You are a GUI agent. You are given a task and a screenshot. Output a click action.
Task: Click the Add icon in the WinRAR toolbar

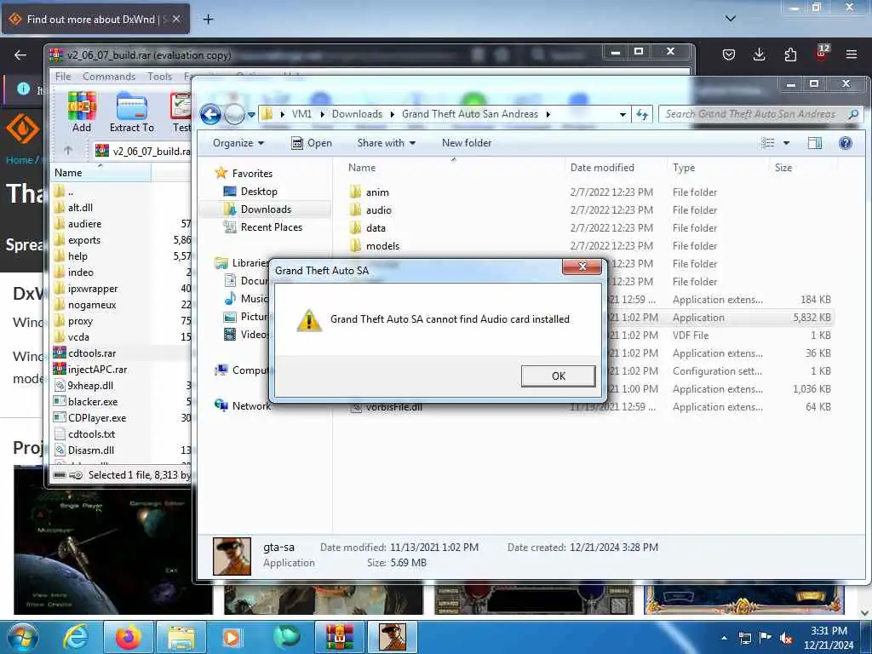[x=82, y=112]
